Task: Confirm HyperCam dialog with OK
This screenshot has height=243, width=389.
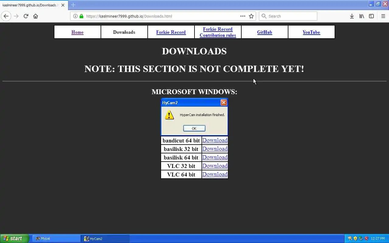Action: pyautogui.click(x=194, y=128)
